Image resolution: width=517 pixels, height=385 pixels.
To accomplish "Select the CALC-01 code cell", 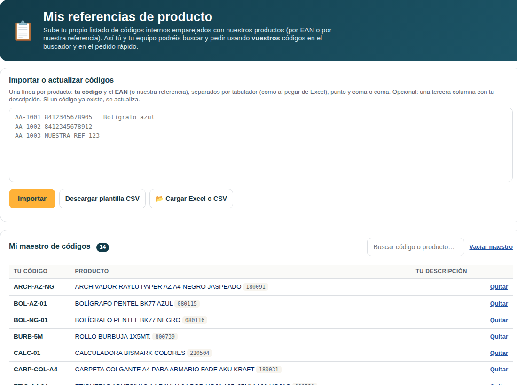I will (27, 353).
